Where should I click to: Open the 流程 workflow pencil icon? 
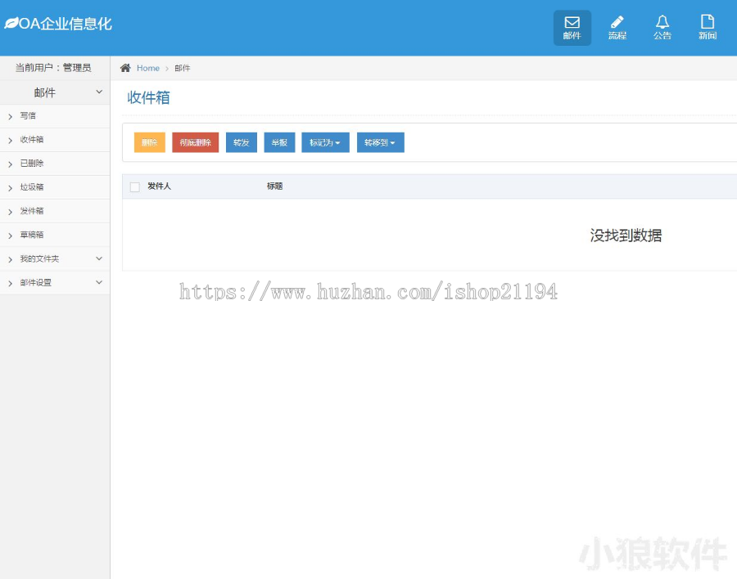coord(617,28)
